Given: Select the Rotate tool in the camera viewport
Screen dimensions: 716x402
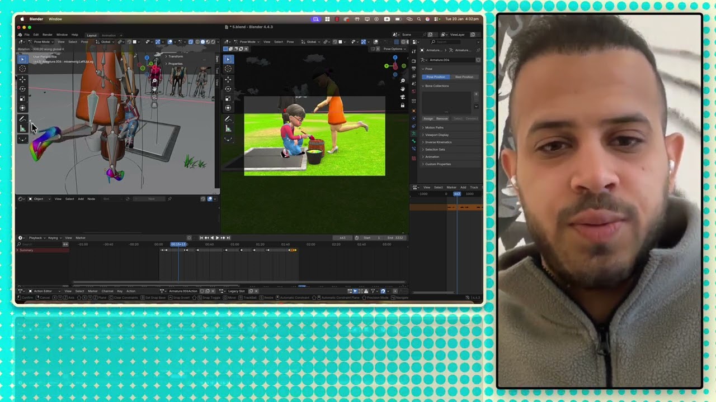Looking at the screenshot, I should [x=228, y=88].
